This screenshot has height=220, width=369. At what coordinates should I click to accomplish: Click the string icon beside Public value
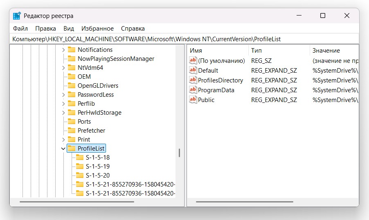coord(193,100)
